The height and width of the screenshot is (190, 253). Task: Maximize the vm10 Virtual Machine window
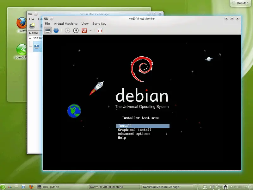(x=232, y=19)
